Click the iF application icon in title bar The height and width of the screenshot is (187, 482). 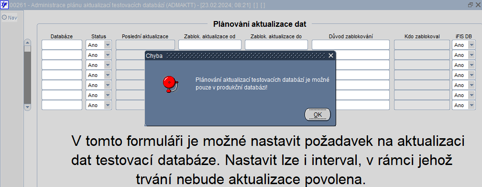tap(4, 5)
